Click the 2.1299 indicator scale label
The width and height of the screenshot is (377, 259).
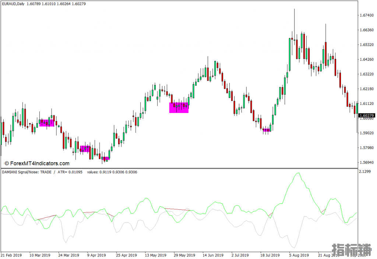(364, 171)
